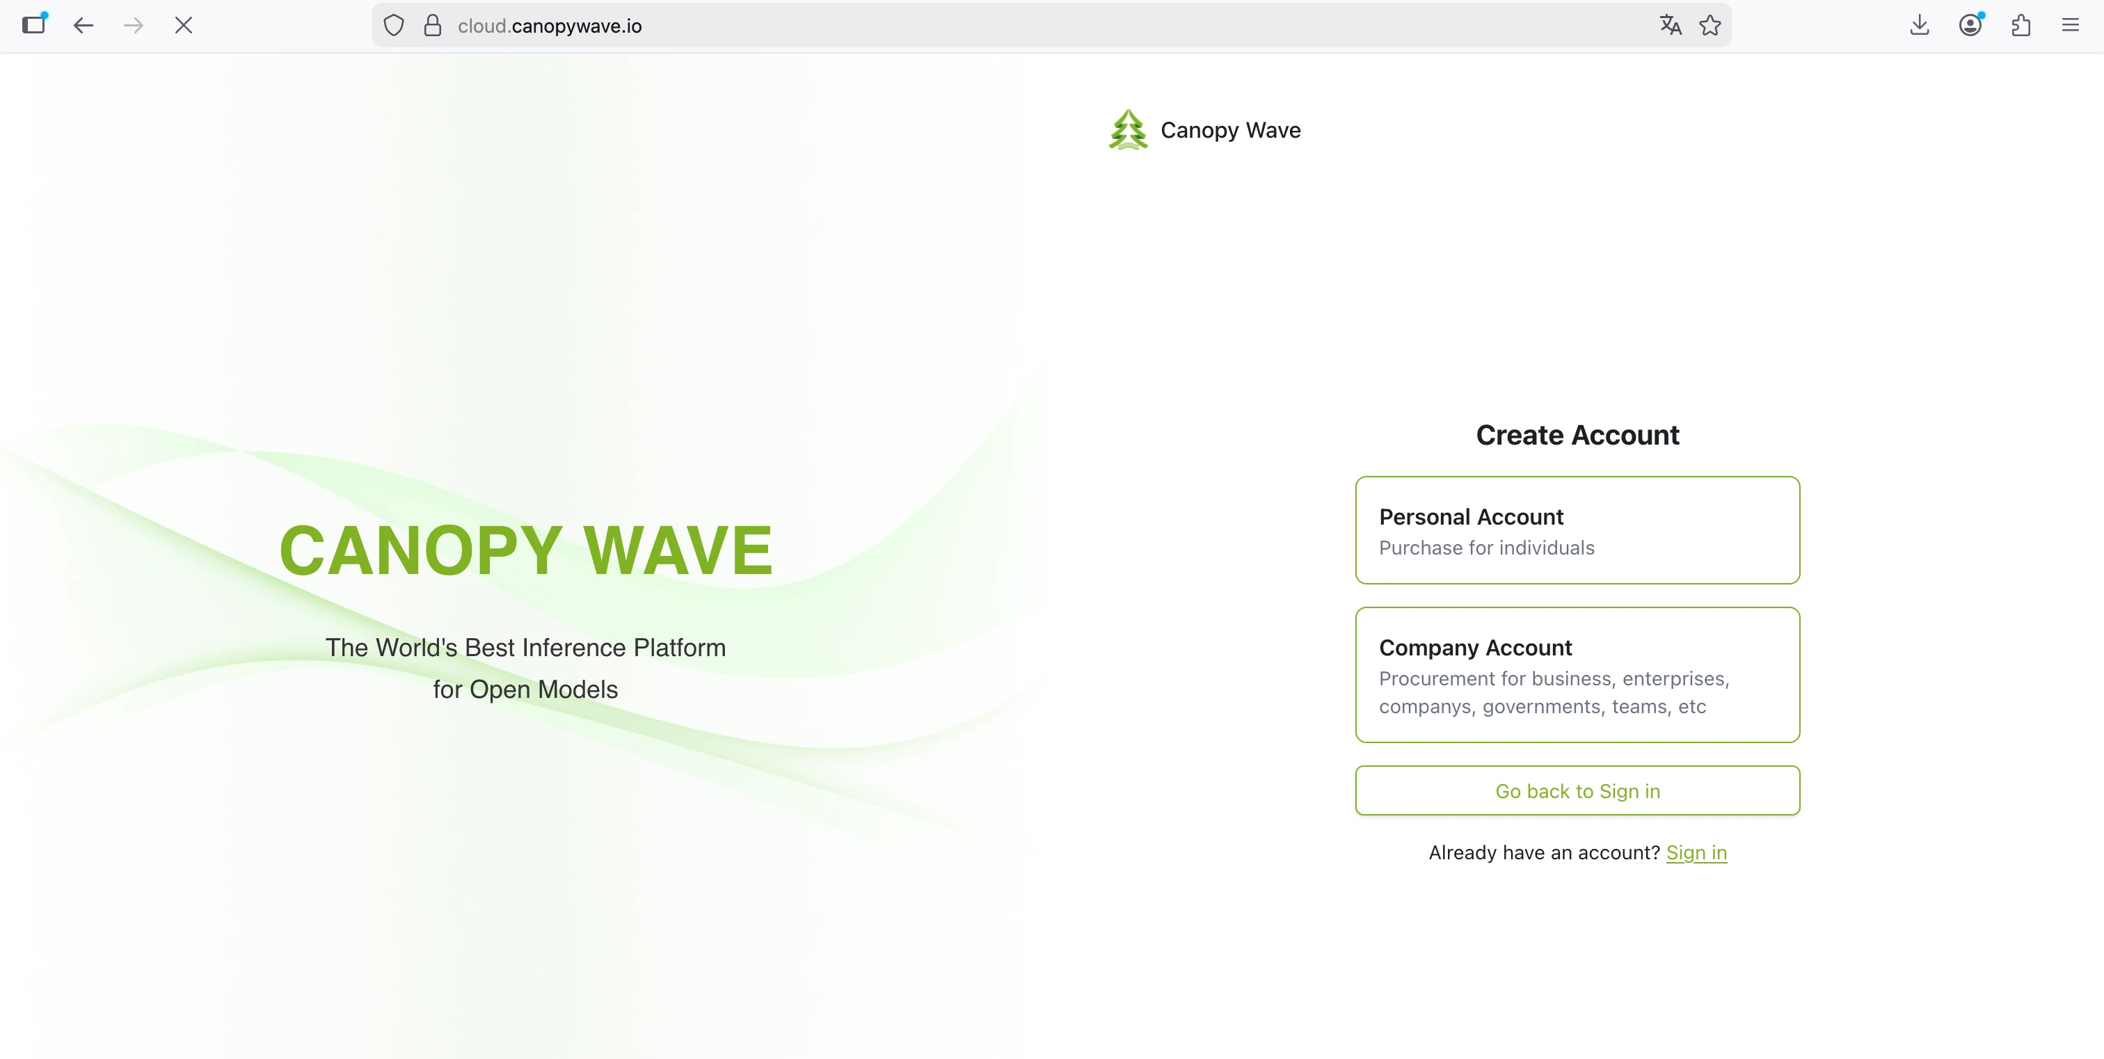Viewport: 2104px width, 1059px height.
Task: Click the Sign in link
Action: (x=1696, y=852)
